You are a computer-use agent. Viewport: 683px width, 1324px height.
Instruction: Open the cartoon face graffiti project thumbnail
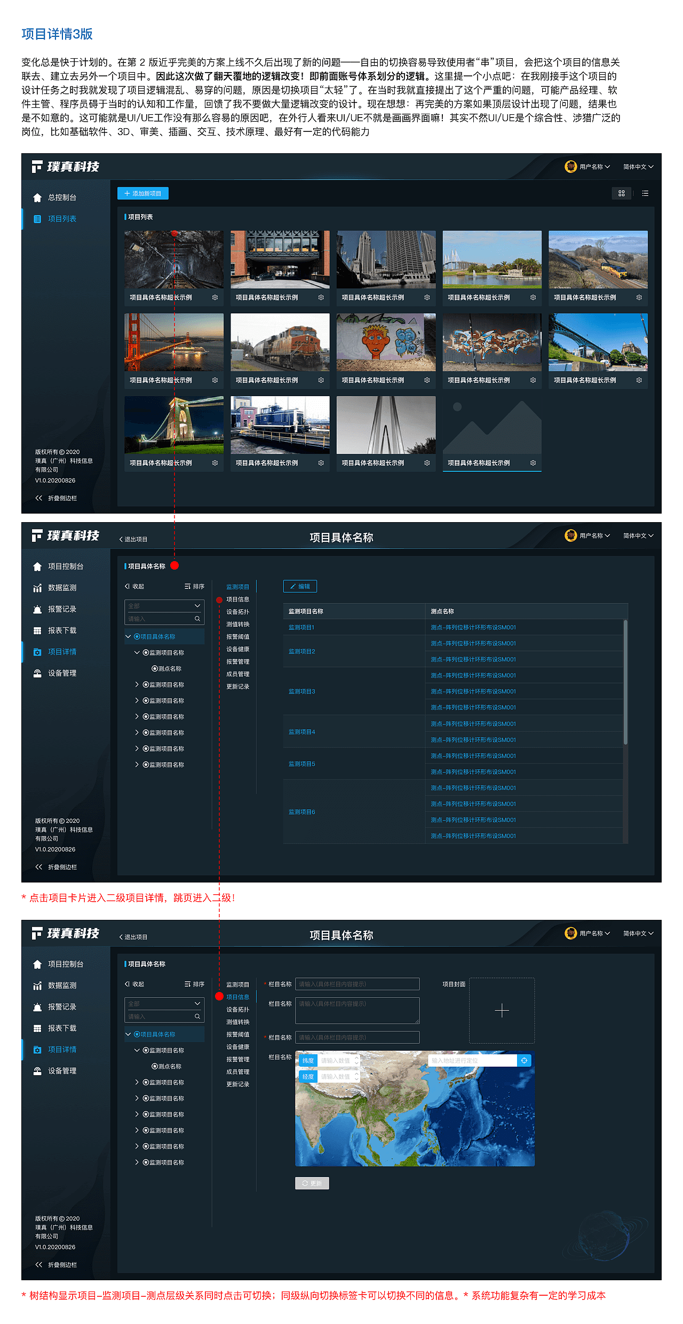[x=386, y=342]
